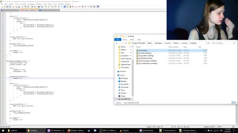Click the Open file icon in Notepad++ toolbar
The height and width of the screenshot is (133, 238).
click(4, 7)
